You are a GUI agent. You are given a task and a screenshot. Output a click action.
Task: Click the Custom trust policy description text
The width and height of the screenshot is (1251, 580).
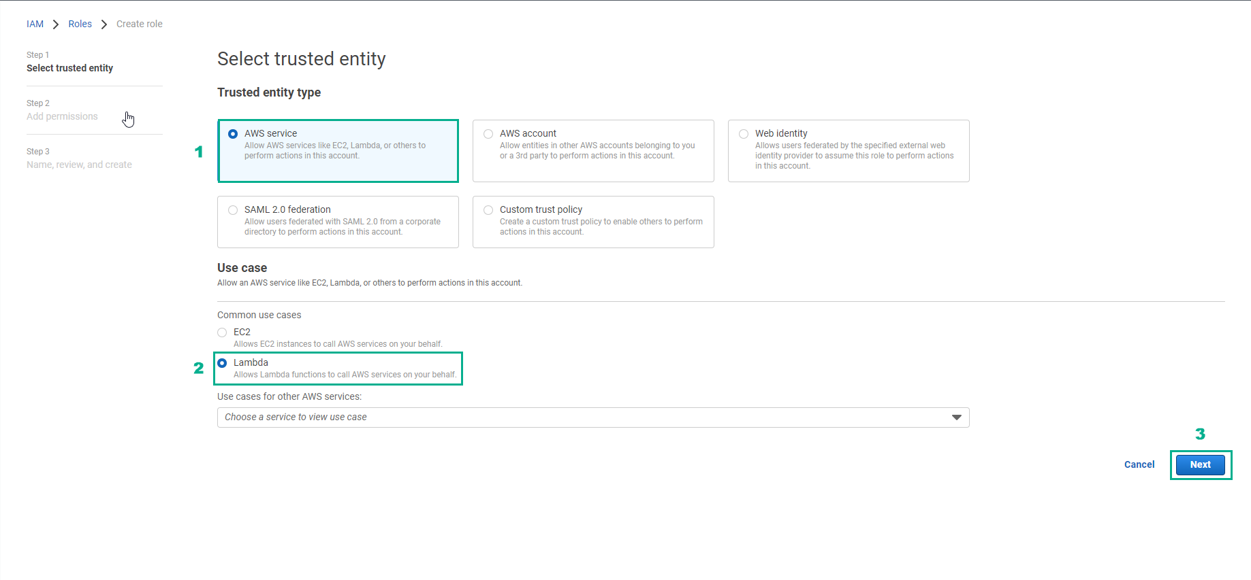coord(601,227)
